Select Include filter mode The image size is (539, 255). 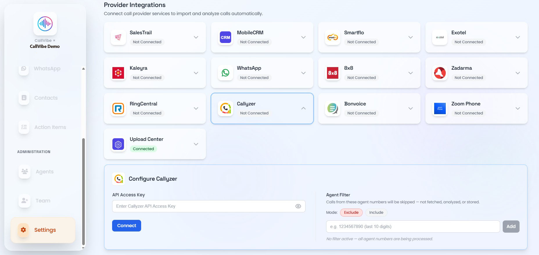(x=376, y=213)
